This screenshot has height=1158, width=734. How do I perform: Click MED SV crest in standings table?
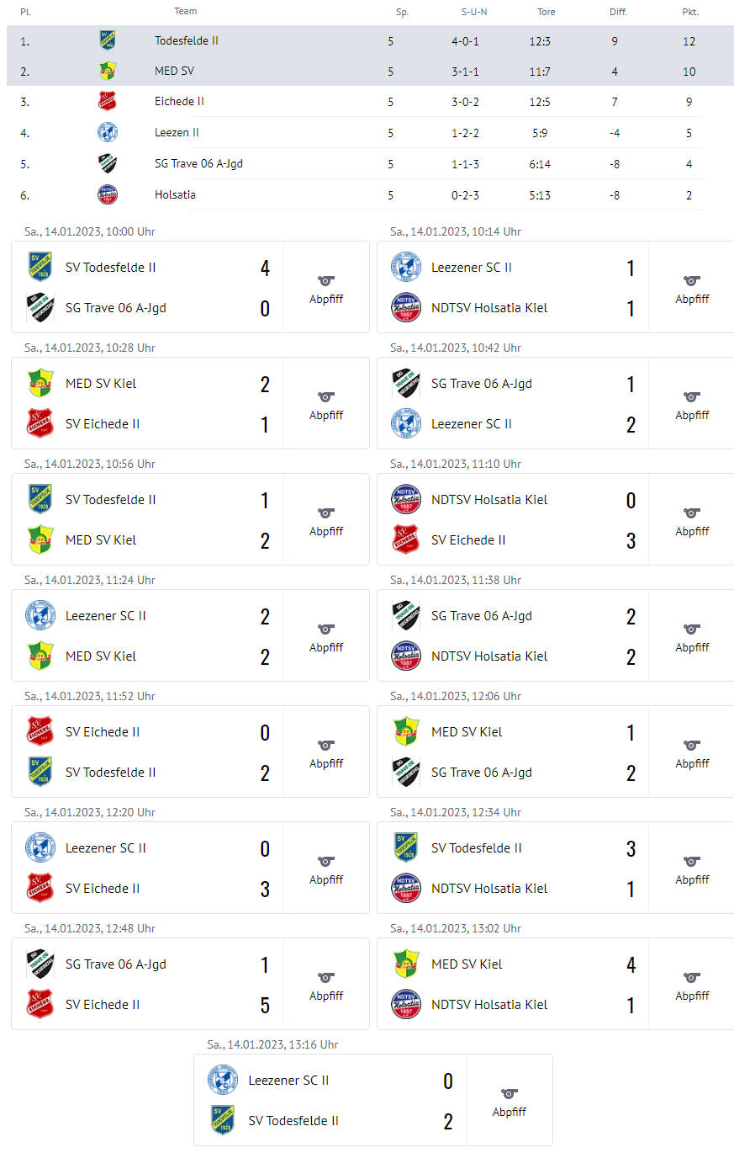108,71
